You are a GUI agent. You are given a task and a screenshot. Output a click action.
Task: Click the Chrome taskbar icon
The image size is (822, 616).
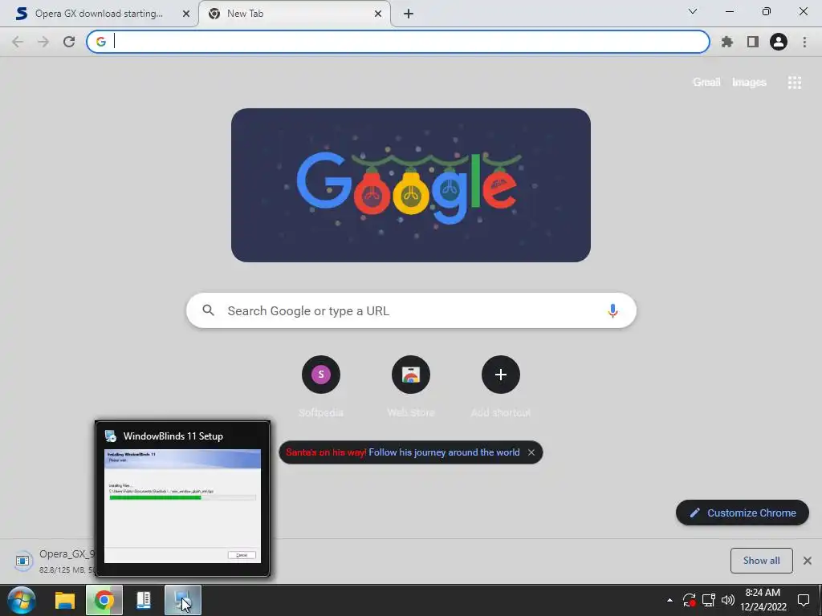[104, 600]
